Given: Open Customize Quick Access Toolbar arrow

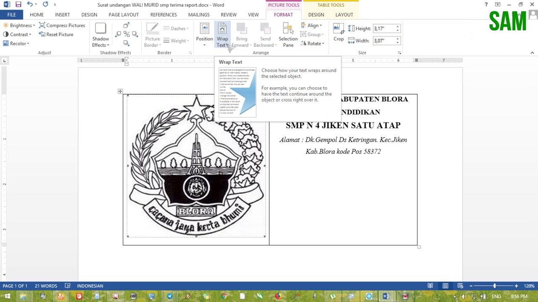Looking at the screenshot, I should (55, 5).
